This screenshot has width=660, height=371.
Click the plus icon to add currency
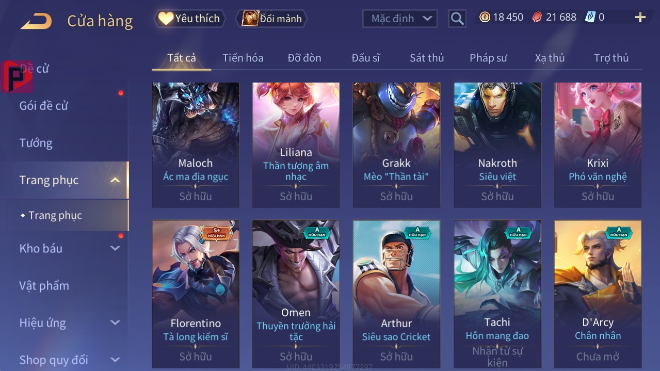pos(640,18)
